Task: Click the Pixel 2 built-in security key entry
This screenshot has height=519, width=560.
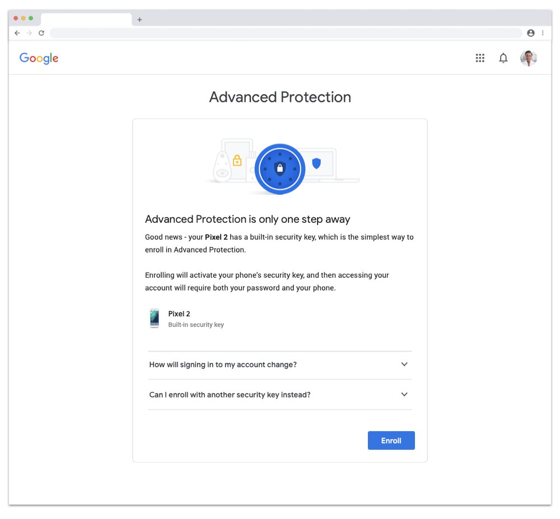Action: pos(195,319)
